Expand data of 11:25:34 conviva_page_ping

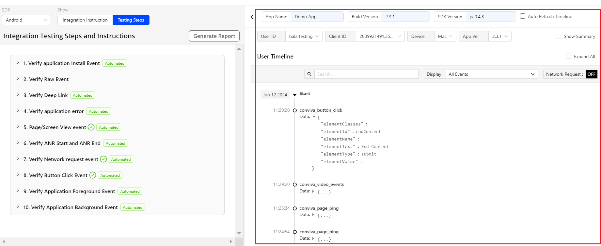tap(313, 215)
